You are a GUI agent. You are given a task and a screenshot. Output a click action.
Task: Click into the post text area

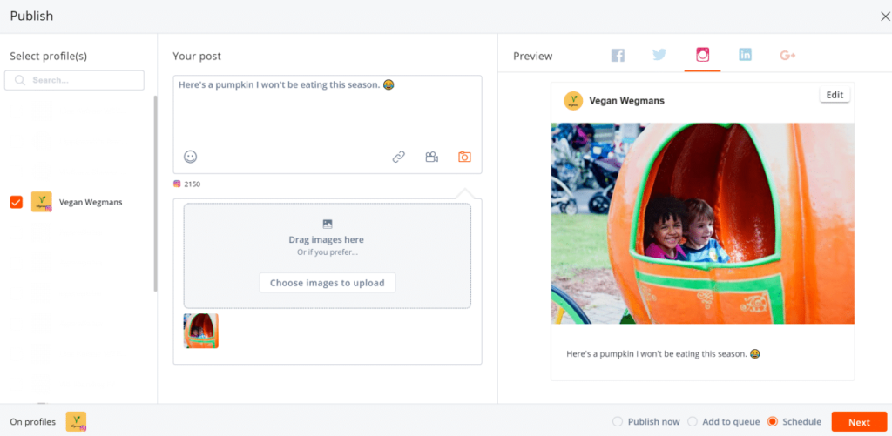[327, 113]
